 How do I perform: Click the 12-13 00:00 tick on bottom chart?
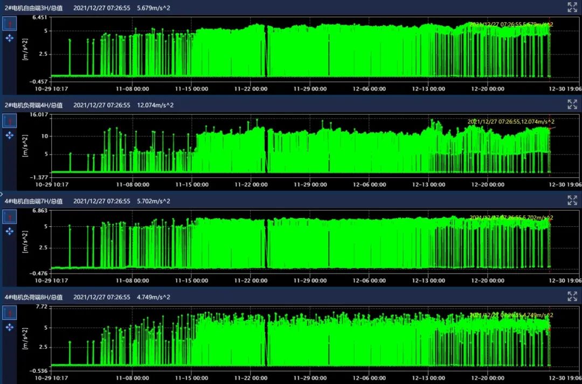point(429,378)
